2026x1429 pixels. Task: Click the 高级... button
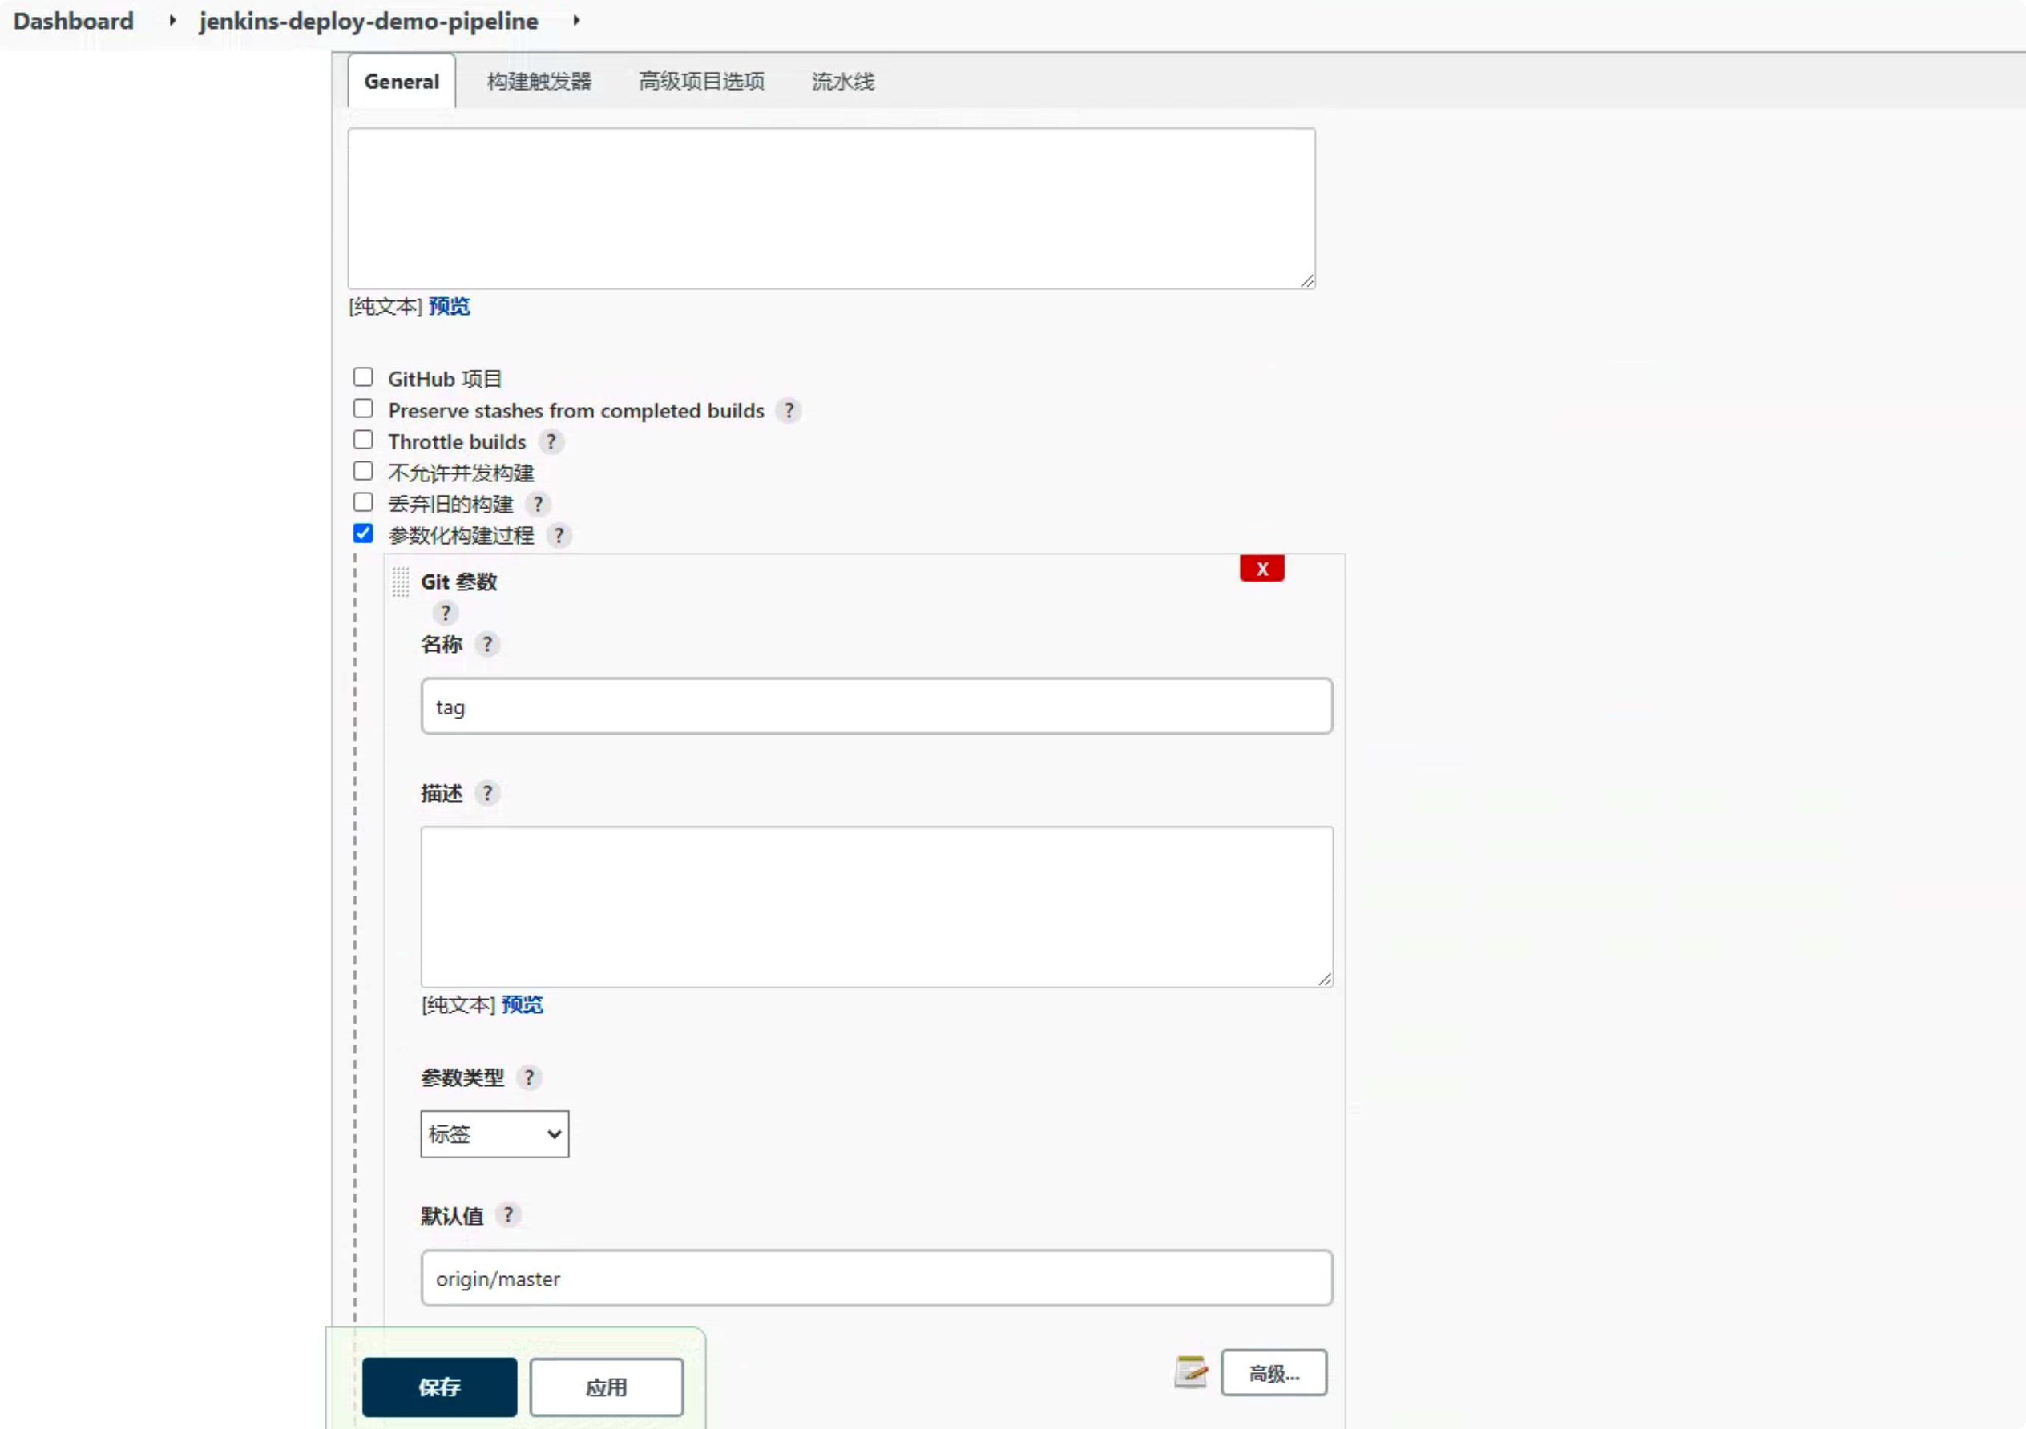pos(1273,1373)
